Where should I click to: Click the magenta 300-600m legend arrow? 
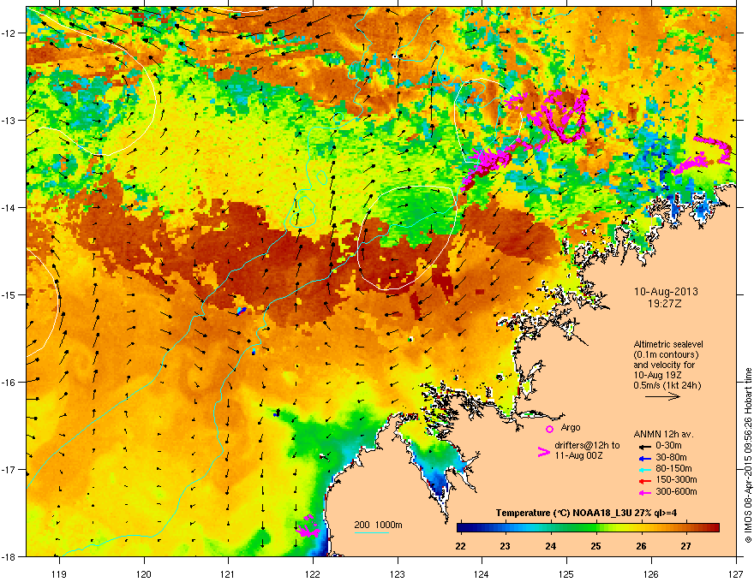644,492
